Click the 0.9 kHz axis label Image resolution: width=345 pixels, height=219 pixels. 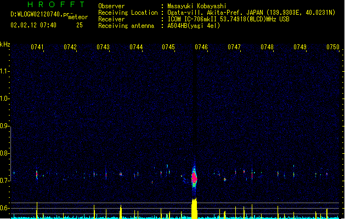pos(4,126)
